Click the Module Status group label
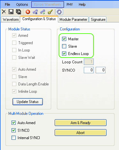The image size is (119, 150). click(19, 29)
